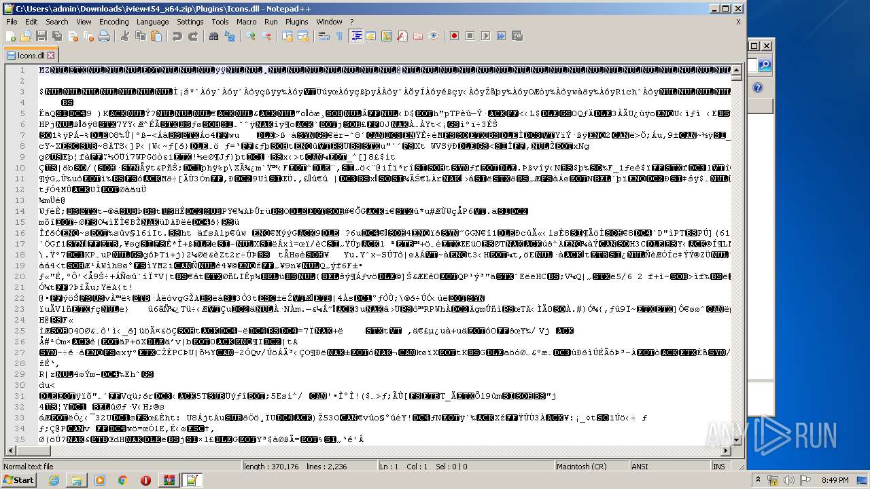
Task: Toggle file monitoring eye icon
Action: coord(434,36)
